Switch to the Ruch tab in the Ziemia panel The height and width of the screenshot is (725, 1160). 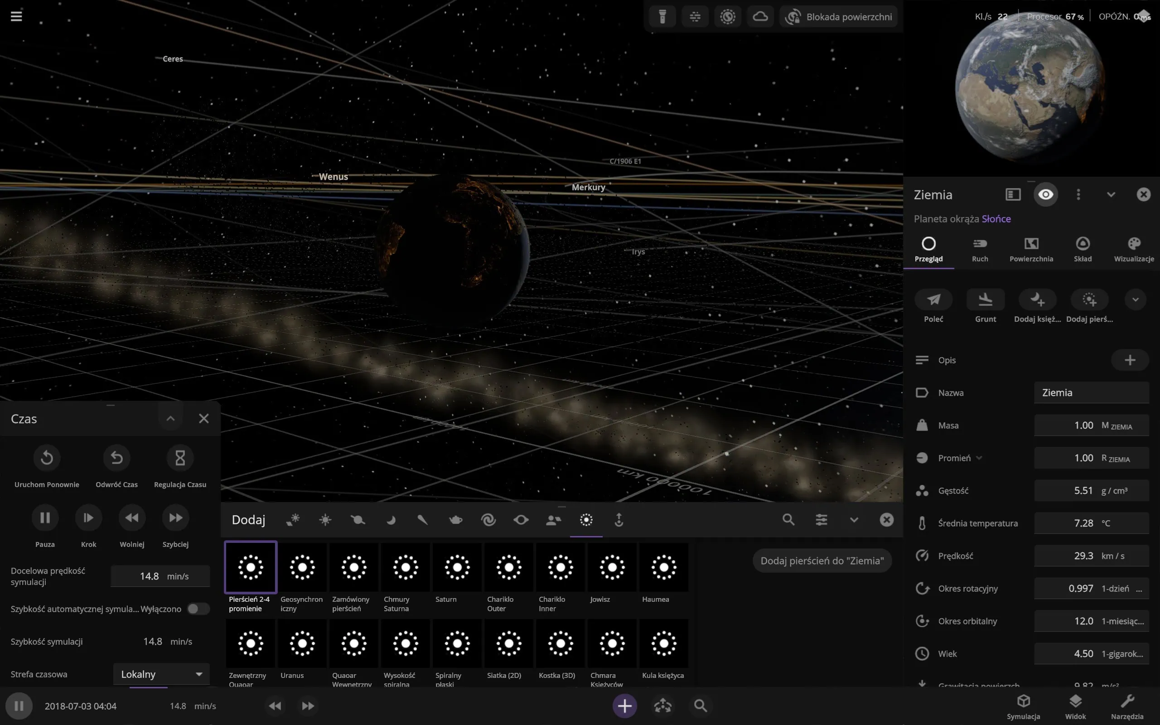pos(980,249)
